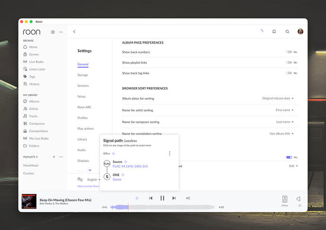Seek within the waveform progress bar
Viewport: 326px width, 230px height.
click(x=163, y=207)
